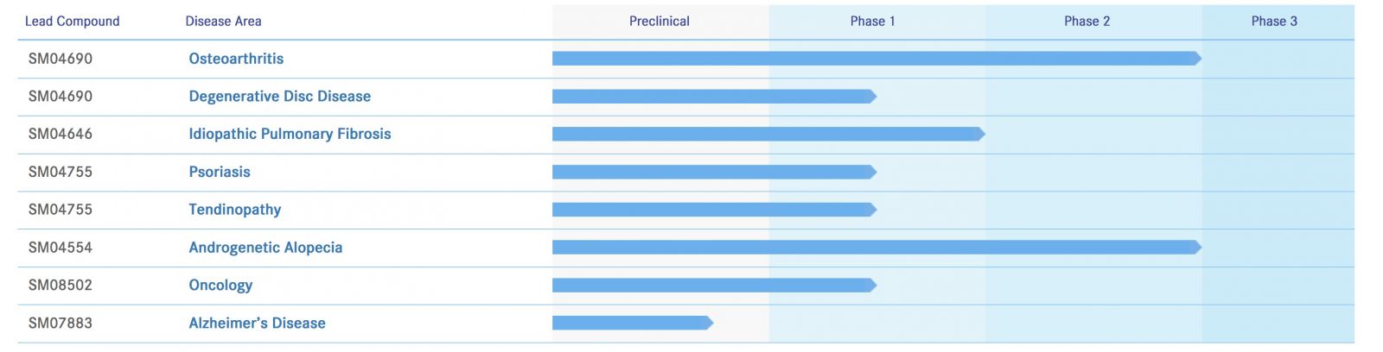Image resolution: width=1383 pixels, height=352 pixels.
Task: Open the Tendinopathy link
Action: pyautogui.click(x=234, y=210)
